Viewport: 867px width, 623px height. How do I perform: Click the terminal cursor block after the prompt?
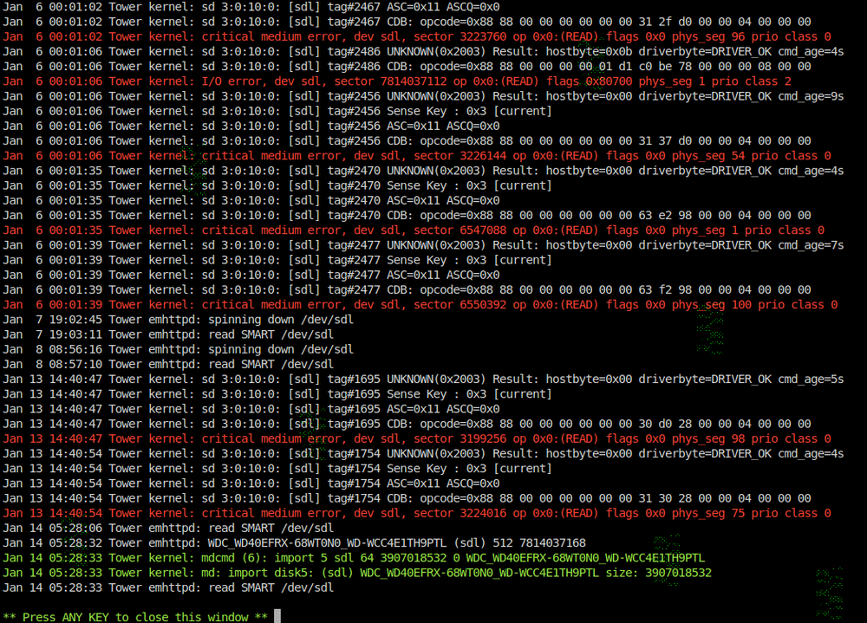click(x=277, y=616)
